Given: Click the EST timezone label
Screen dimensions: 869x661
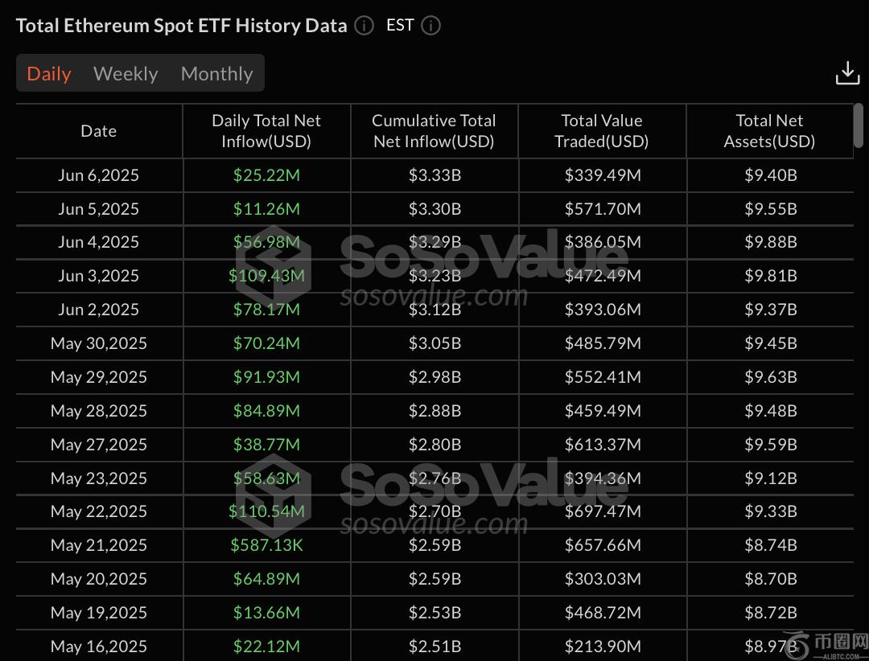Looking at the screenshot, I should click(x=400, y=25).
